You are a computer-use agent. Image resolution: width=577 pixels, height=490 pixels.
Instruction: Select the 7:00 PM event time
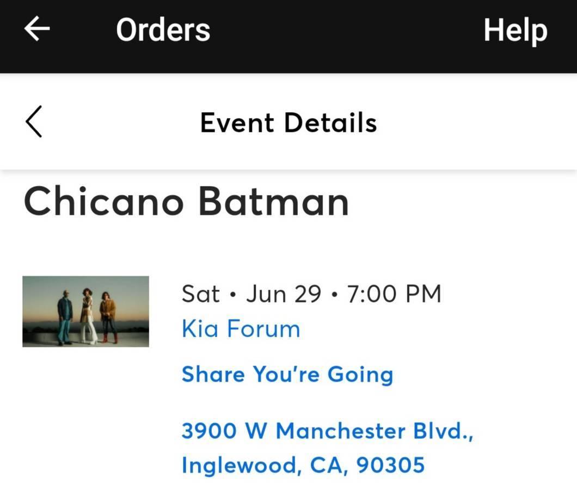(394, 294)
